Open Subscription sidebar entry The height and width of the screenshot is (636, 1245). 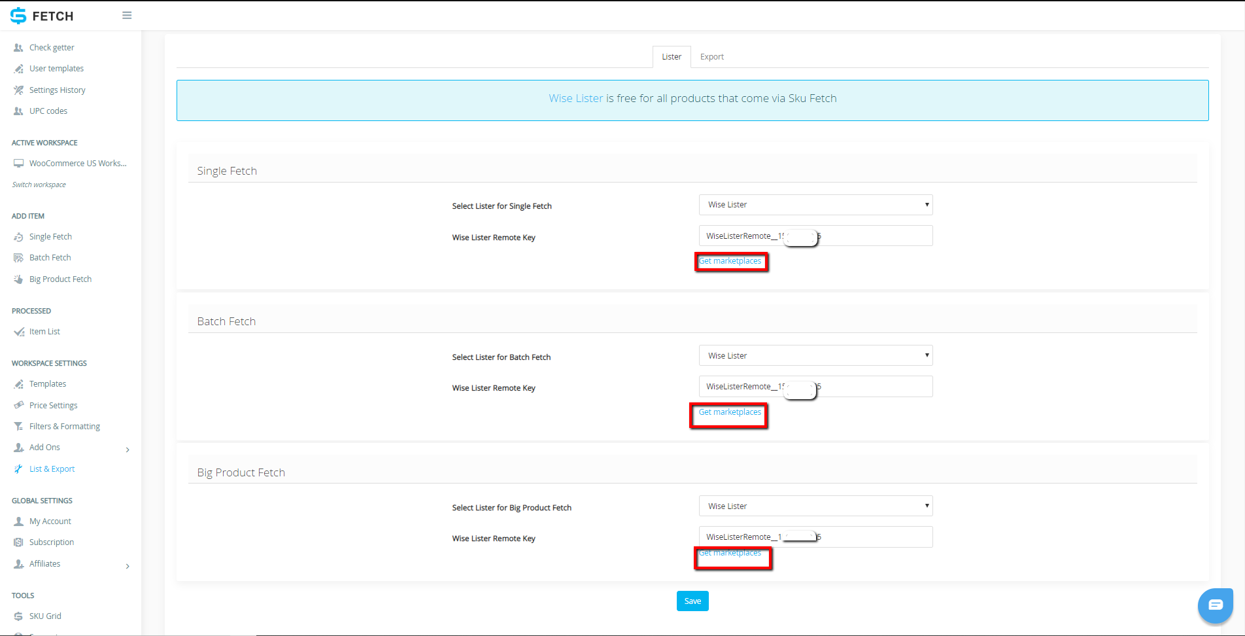click(52, 542)
